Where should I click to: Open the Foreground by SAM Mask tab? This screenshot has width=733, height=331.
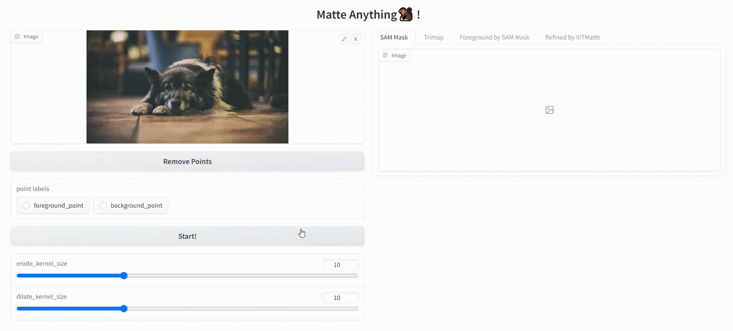click(494, 37)
